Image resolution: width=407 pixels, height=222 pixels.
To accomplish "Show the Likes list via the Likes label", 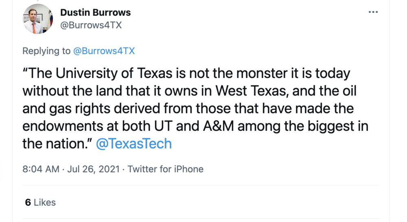I will tap(45, 202).
